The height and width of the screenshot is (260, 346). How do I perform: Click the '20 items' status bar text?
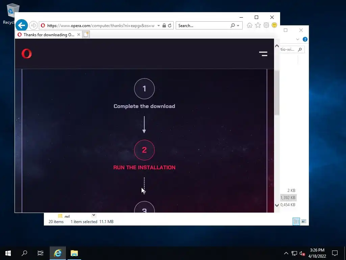point(56,222)
